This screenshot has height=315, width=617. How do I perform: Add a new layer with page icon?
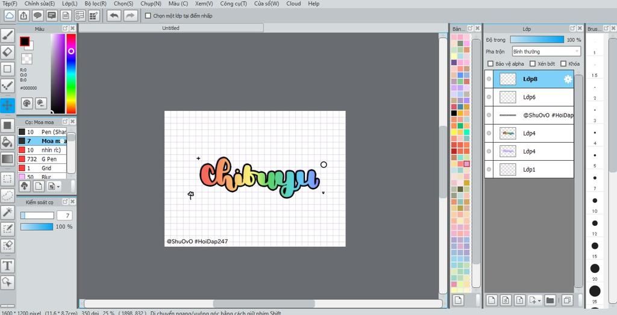tap(491, 301)
